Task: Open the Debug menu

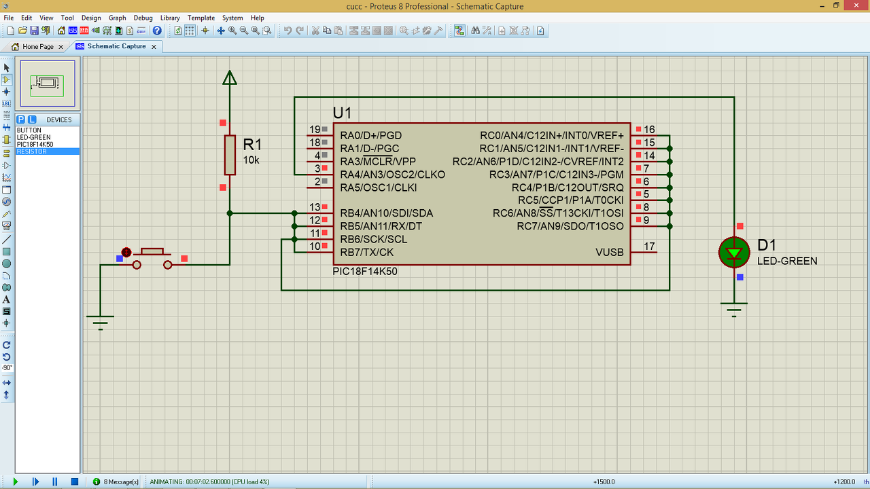Action: pos(143,18)
